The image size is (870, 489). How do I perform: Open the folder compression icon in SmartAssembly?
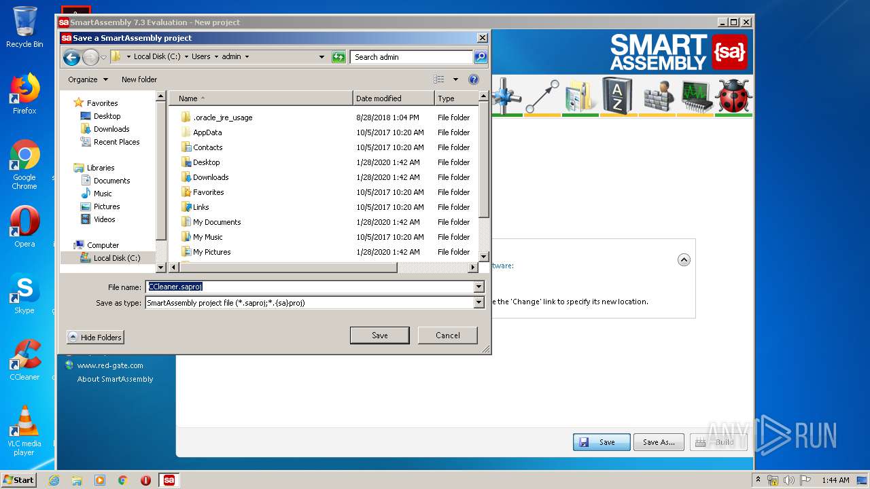580,95
